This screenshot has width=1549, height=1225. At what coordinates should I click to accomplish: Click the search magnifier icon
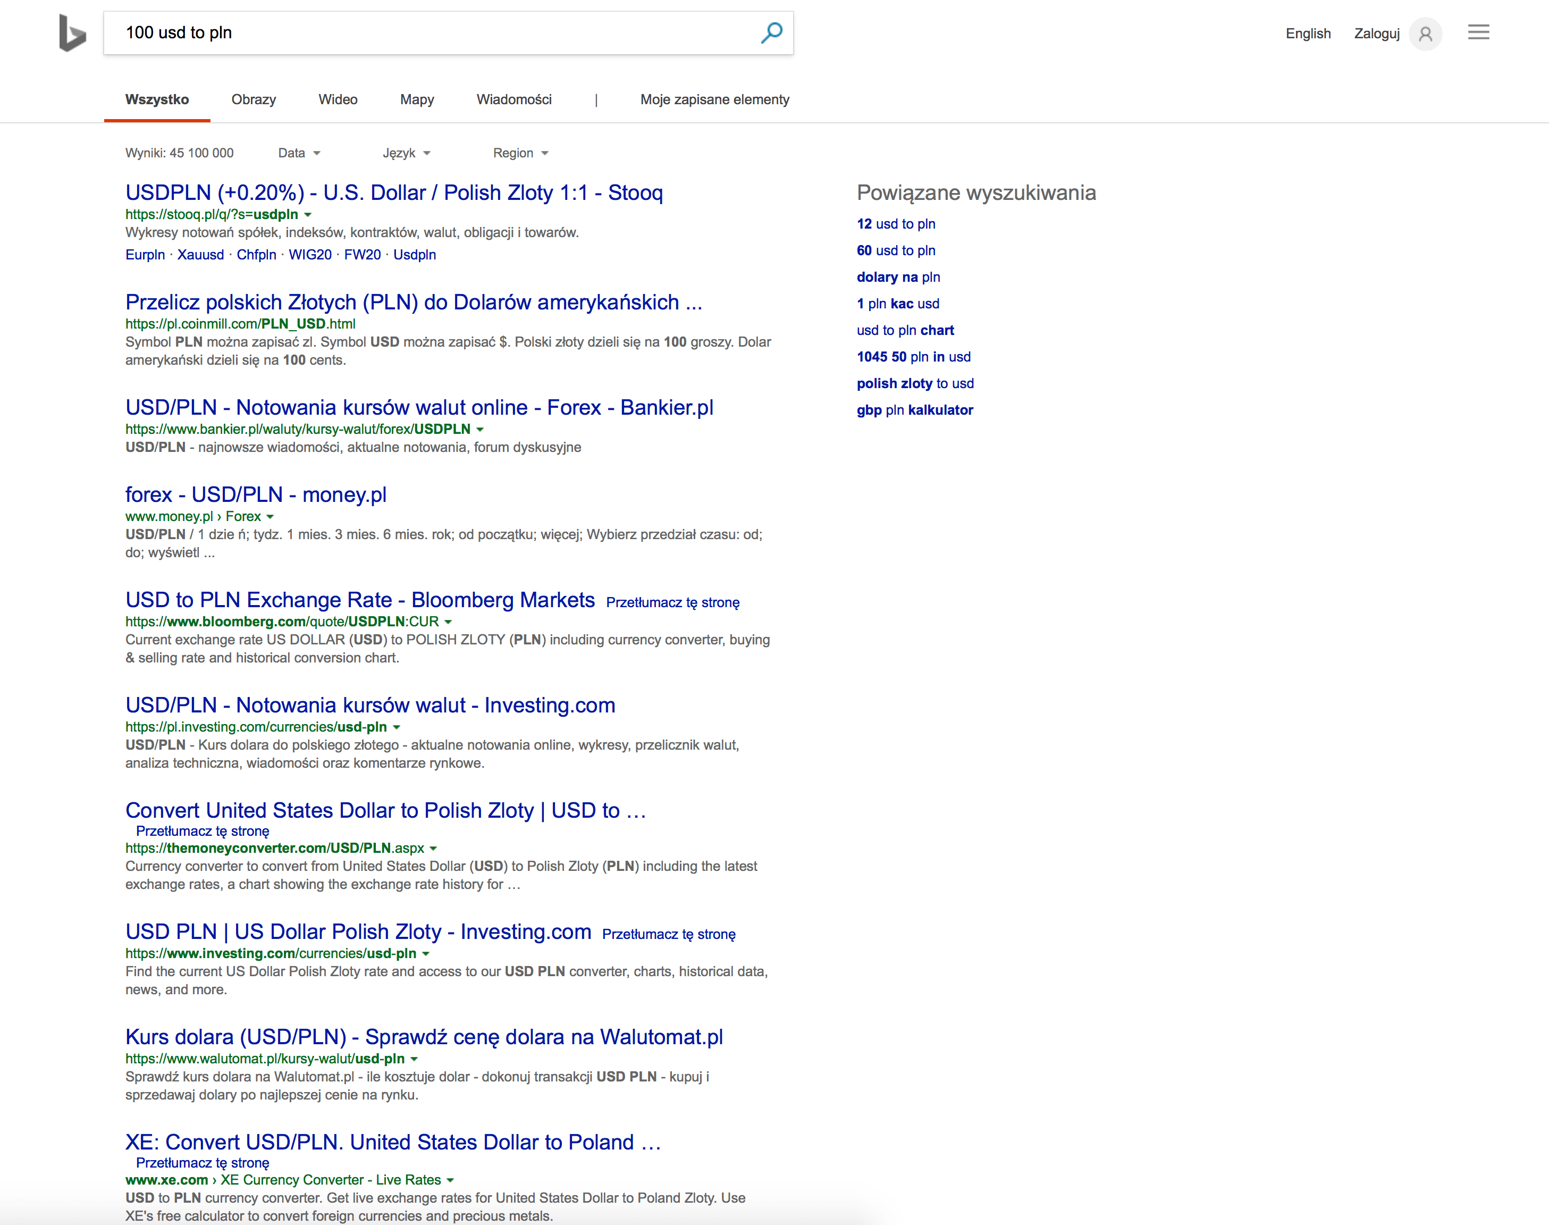[x=771, y=32]
